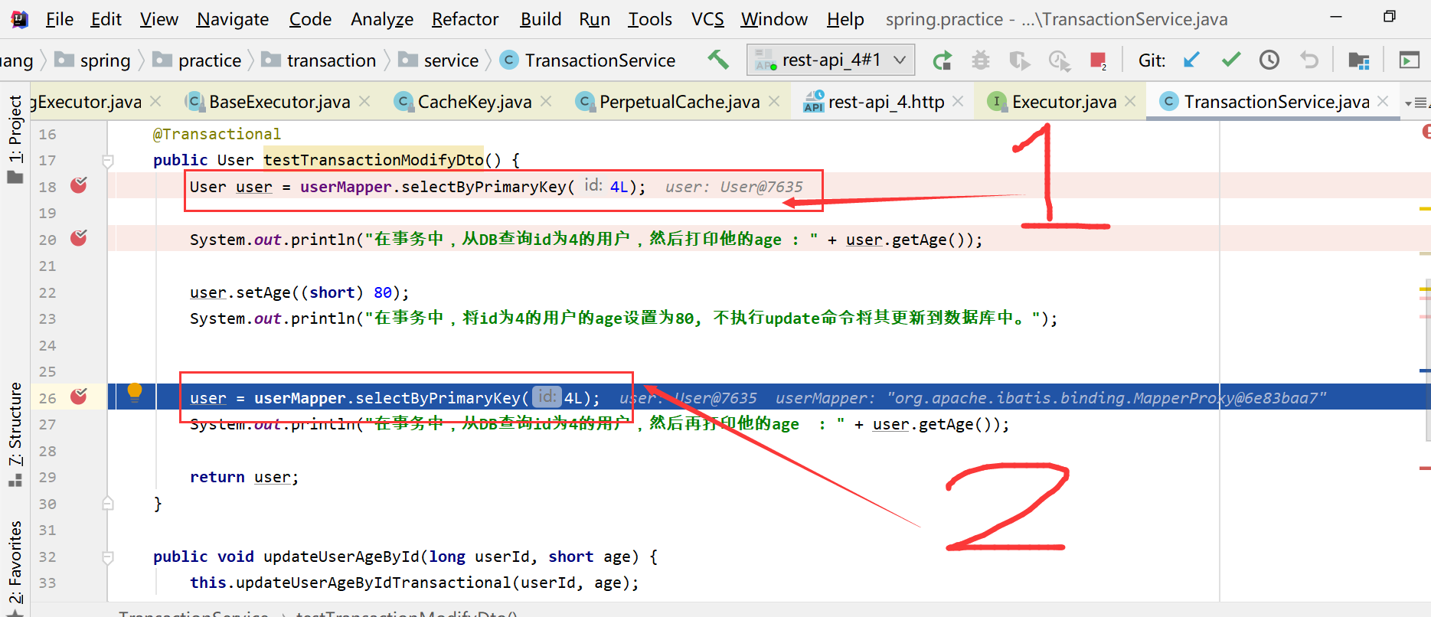Click the testTransactionModifyDto method name
The image size is (1431, 617).
[x=374, y=160]
